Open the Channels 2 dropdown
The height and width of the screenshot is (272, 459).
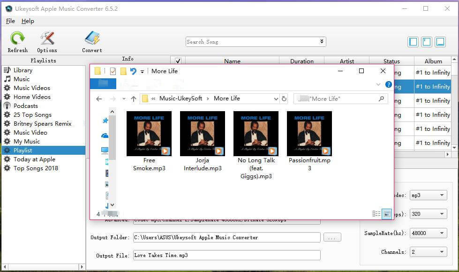[428, 252]
